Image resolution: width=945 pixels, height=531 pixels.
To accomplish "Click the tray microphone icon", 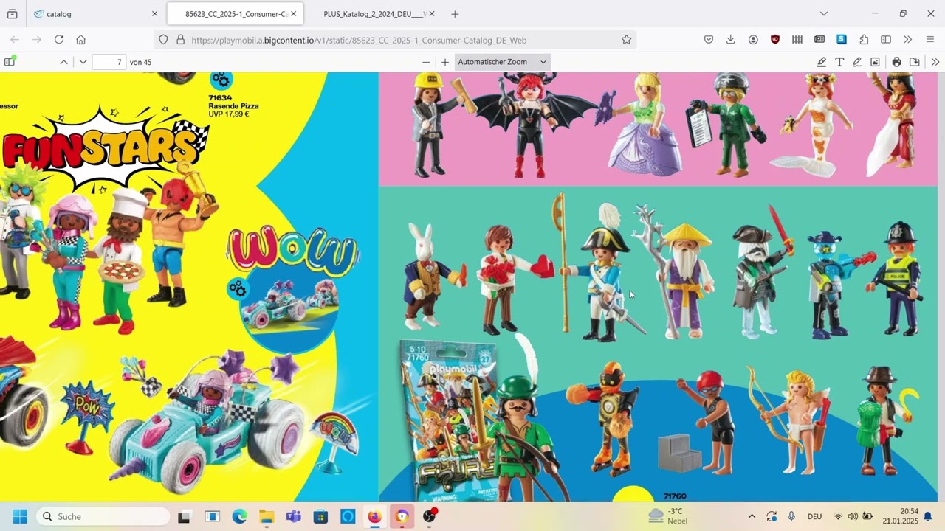I will [791, 516].
